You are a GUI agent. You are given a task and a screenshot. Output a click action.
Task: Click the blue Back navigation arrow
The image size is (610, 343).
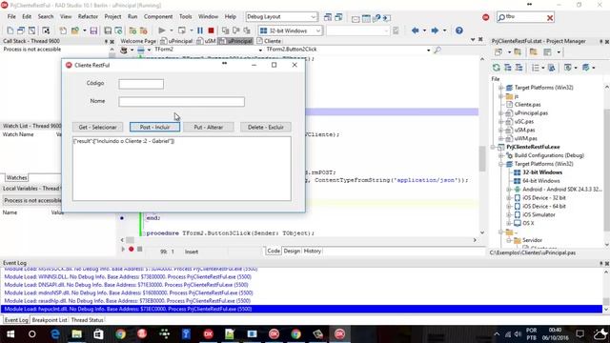(x=416, y=30)
